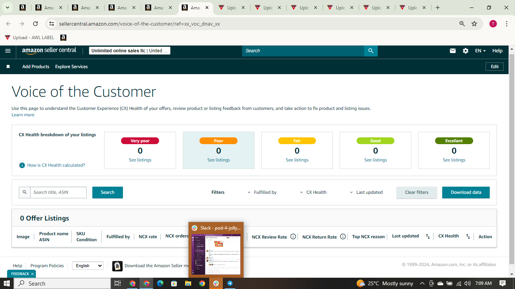Open the Explore Services menu item
This screenshot has height=289, width=515.
tap(71, 67)
